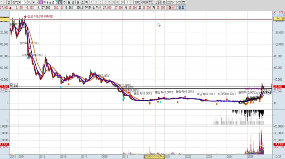Choose the 30 interval button
The width and height of the screenshot is (285, 159).
(x=114, y=2)
